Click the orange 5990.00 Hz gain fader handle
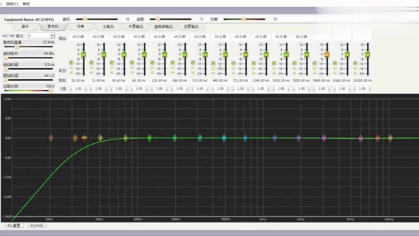 (327, 54)
